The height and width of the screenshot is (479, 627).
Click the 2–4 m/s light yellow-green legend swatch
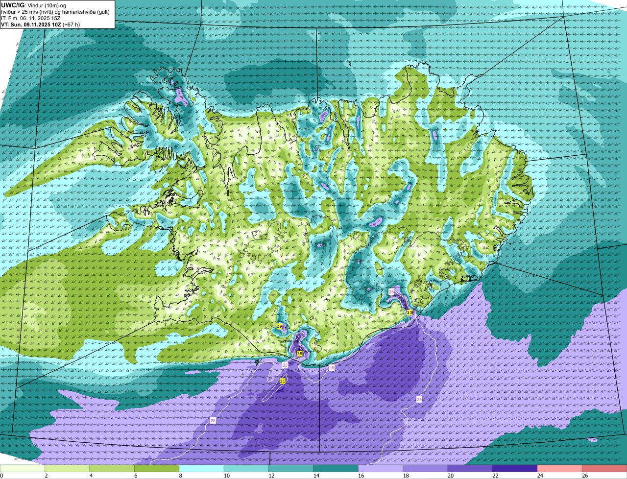pos(68,468)
